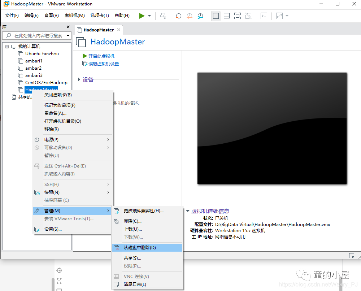Open the 快照(N) submenu
361x291 pixels.
pyautogui.click(x=73, y=192)
